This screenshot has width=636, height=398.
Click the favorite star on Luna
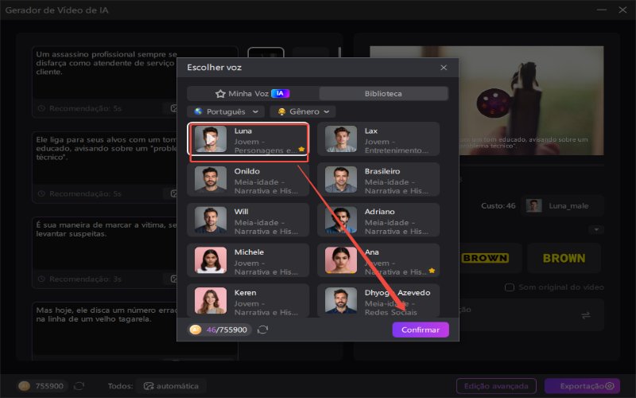pyautogui.click(x=301, y=150)
